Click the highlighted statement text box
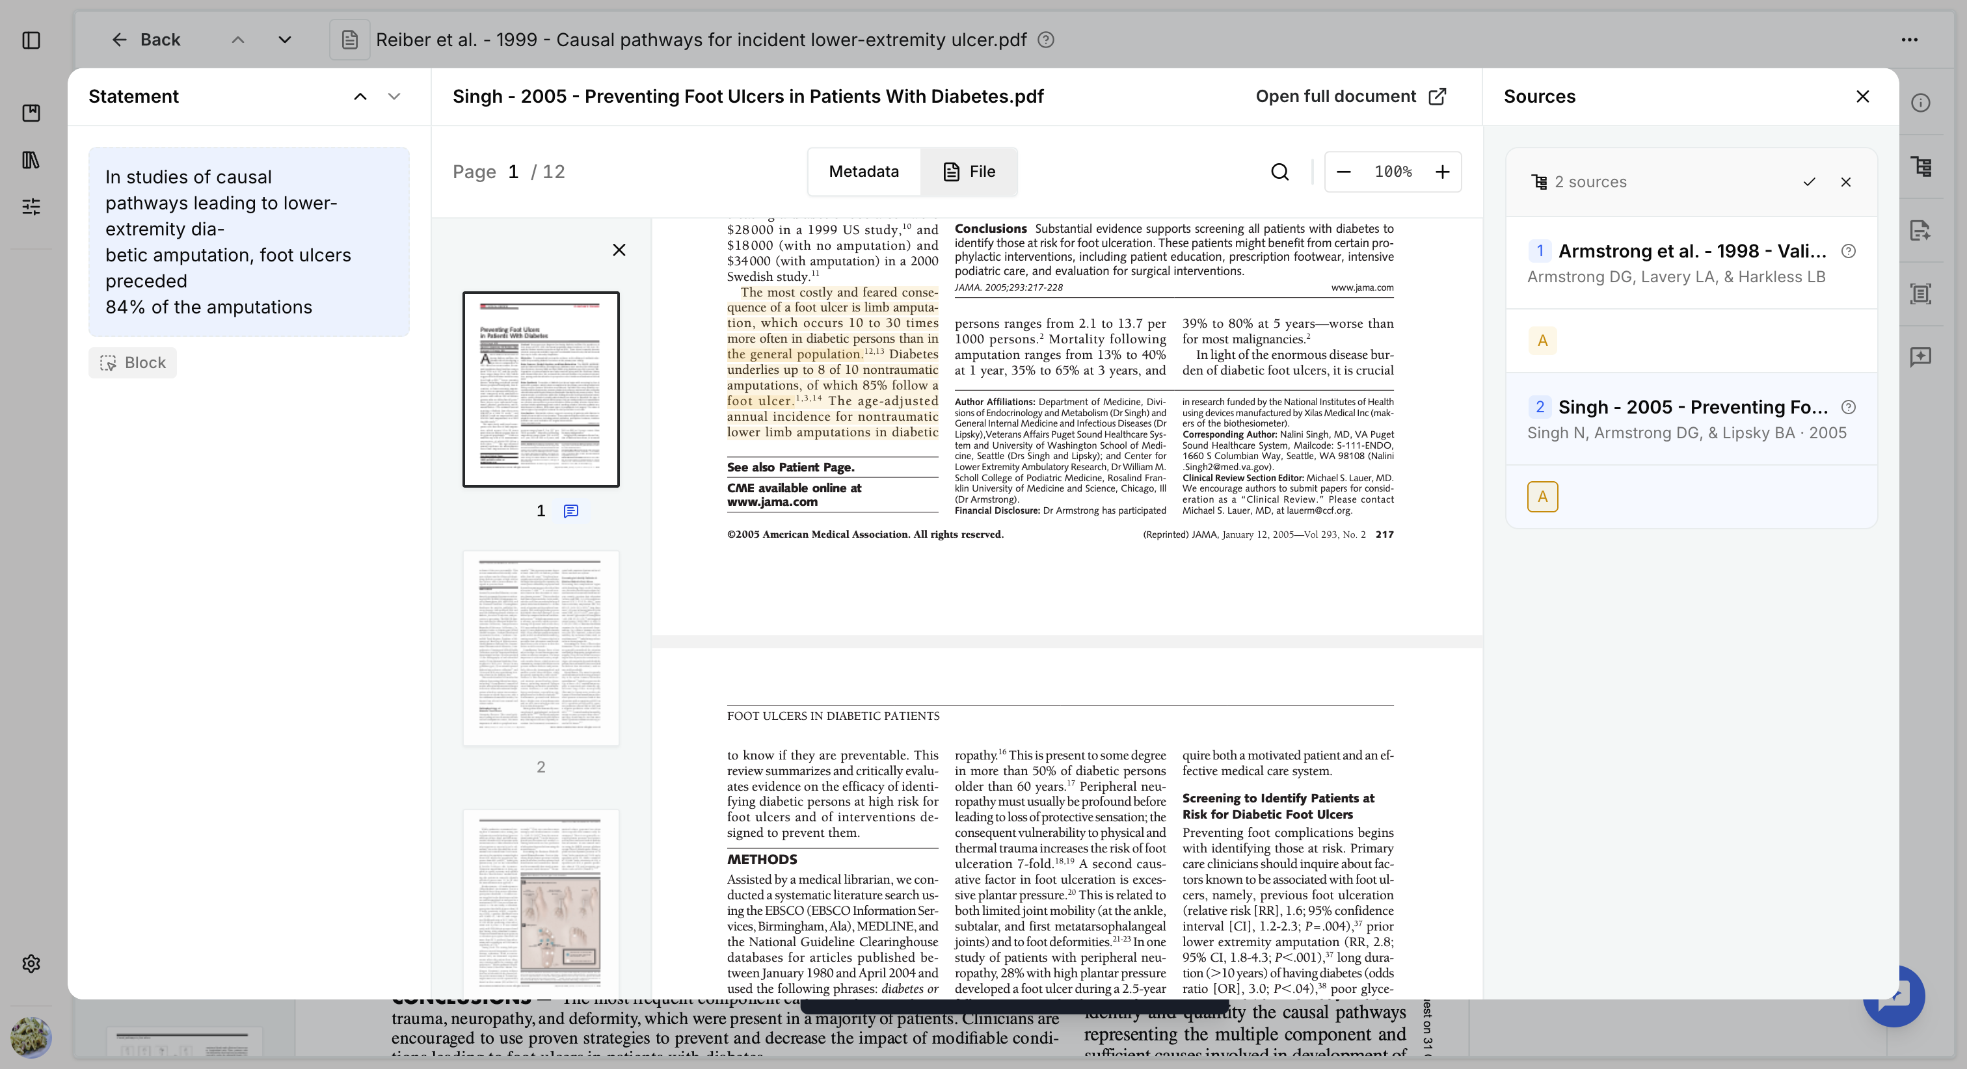 pos(249,242)
